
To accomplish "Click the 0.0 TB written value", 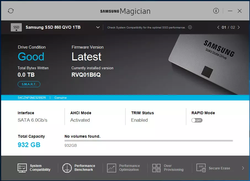I will 26,75.
